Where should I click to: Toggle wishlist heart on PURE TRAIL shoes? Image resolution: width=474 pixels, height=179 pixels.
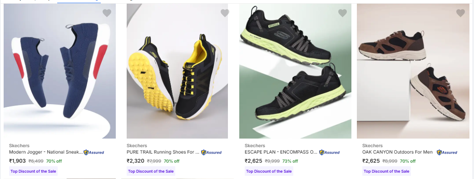coord(225,13)
